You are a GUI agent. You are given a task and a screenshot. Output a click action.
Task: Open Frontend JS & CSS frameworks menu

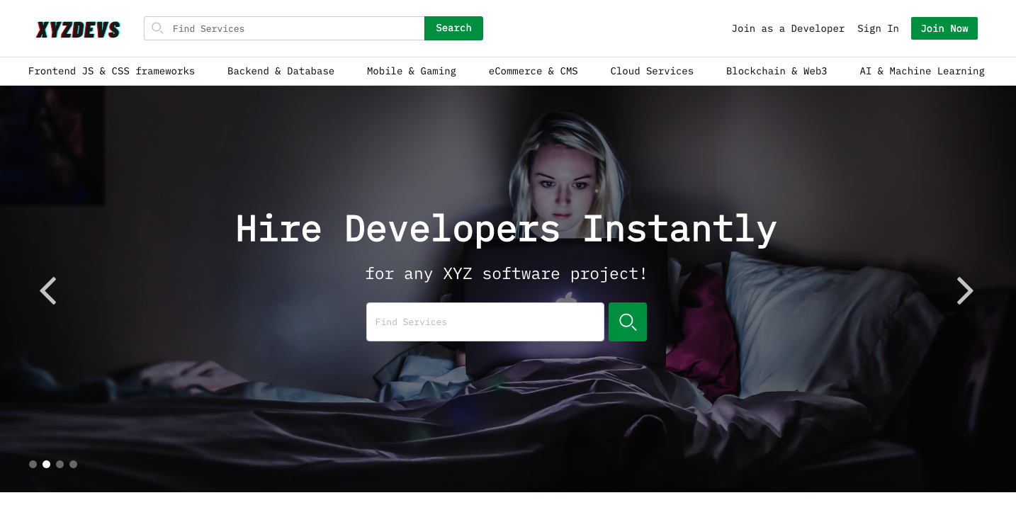tap(111, 71)
